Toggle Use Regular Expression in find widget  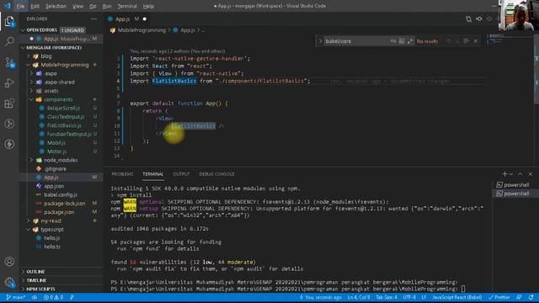click(x=410, y=41)
